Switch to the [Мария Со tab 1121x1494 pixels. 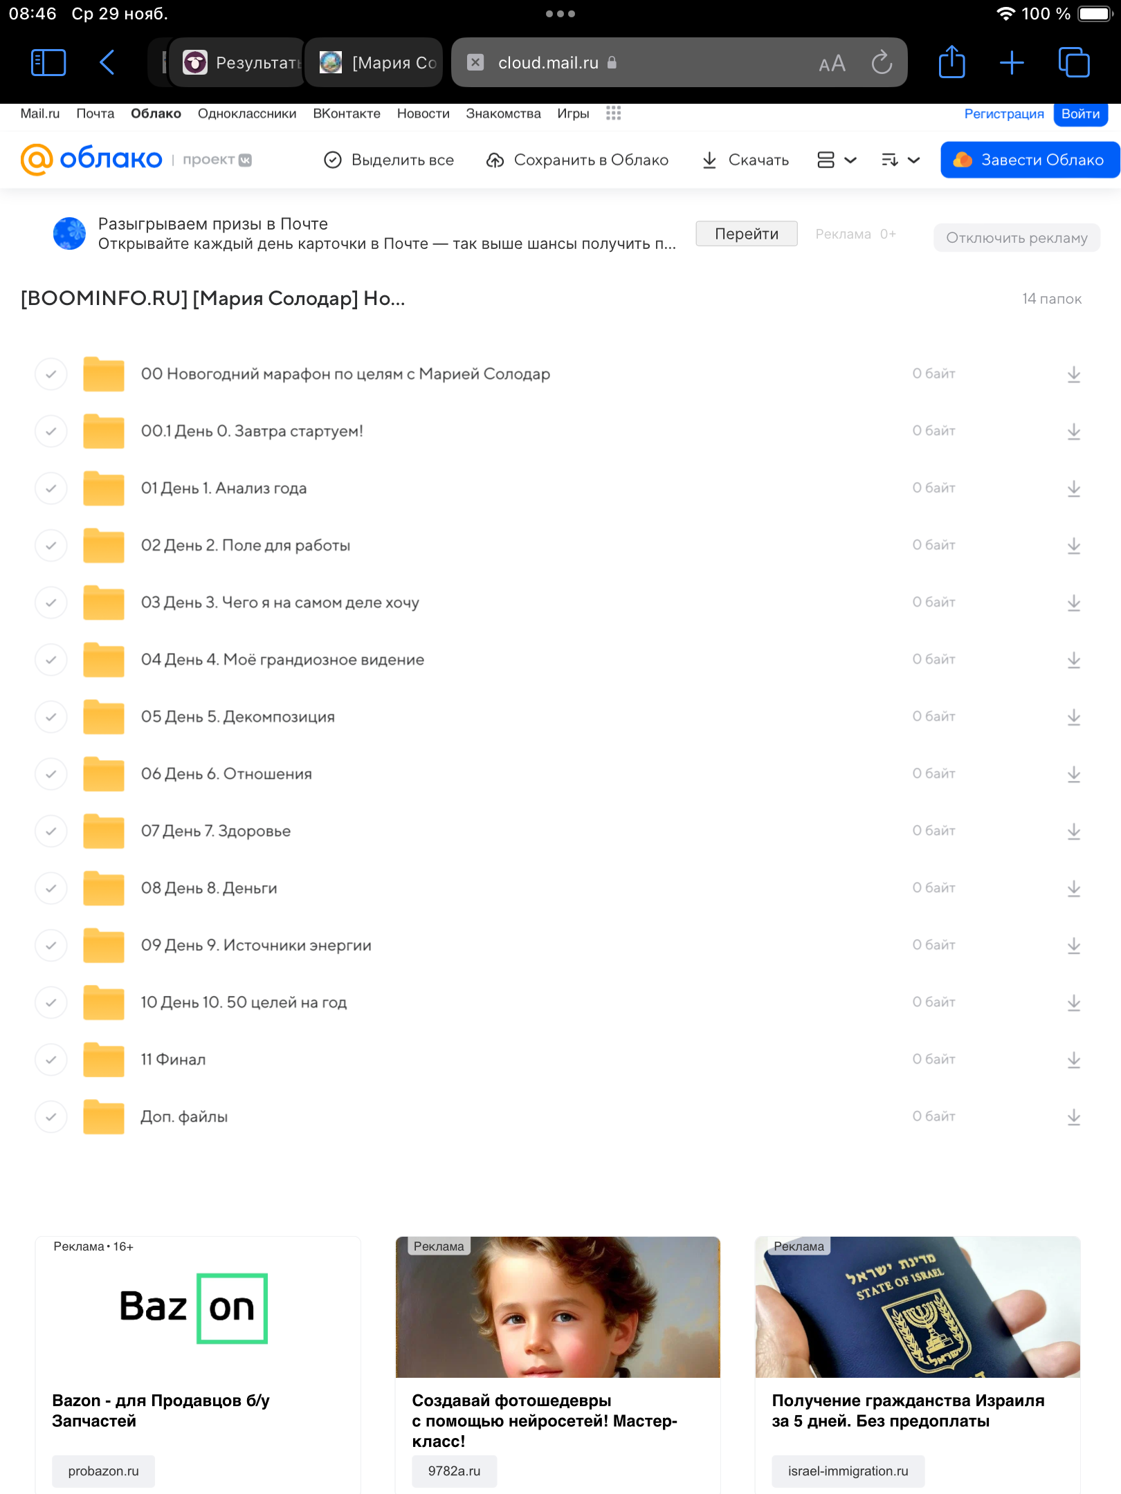click(x=374, y=62)
